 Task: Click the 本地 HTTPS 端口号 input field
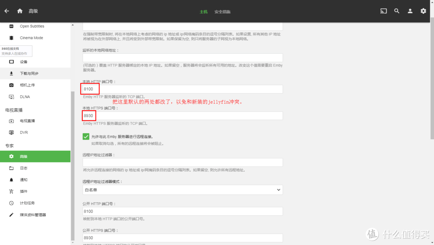[183, 116]
